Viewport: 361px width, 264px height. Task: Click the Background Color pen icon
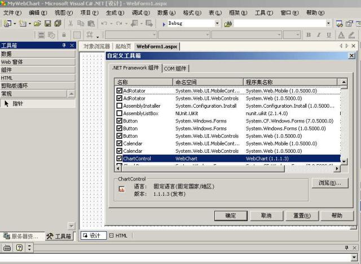(351, 35)
